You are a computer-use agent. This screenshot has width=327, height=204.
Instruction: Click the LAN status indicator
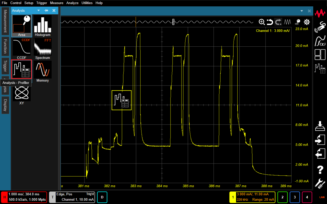tap(322, 197)
